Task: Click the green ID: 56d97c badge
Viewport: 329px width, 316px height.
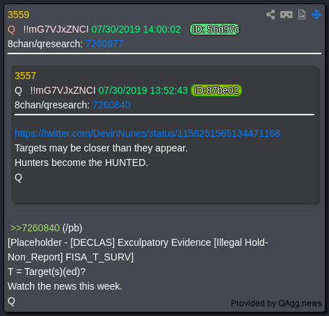Action: coord(215,29)
